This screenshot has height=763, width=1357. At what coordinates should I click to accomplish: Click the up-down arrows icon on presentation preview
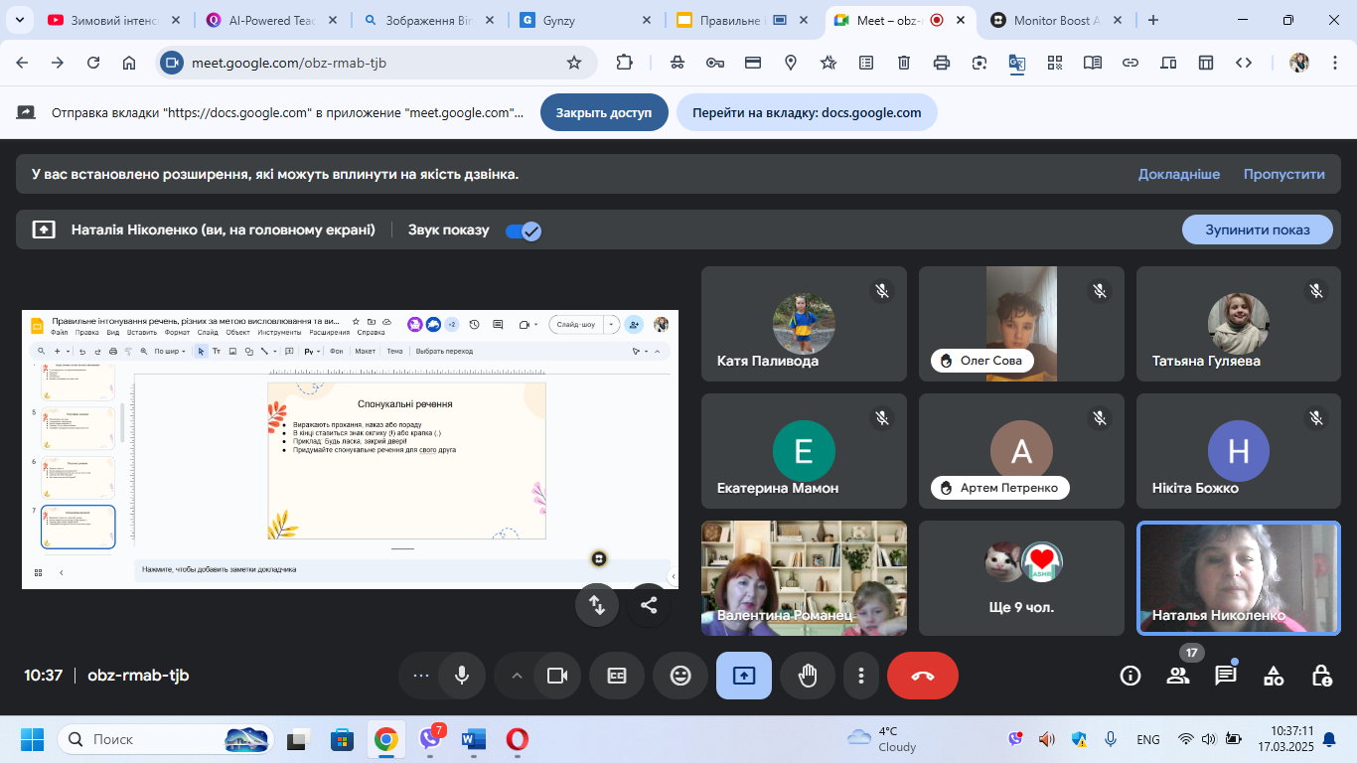[597, 604]
